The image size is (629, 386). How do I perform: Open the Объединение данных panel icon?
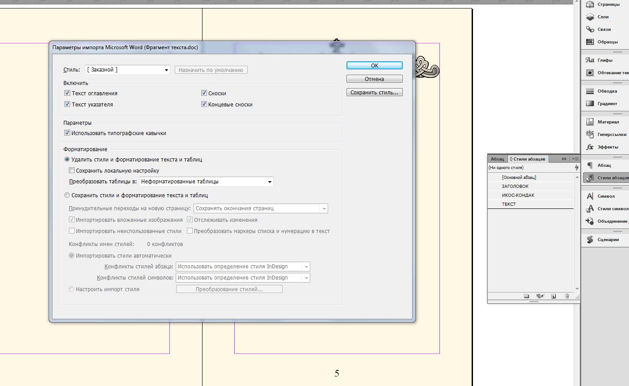coord(590,221)
